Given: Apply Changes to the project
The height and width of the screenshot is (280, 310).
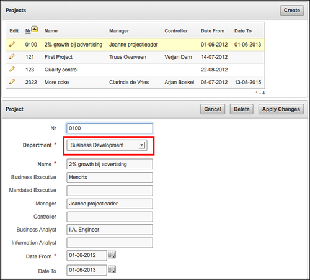Looking at the screenshot, I should click(x=281, y=109).
